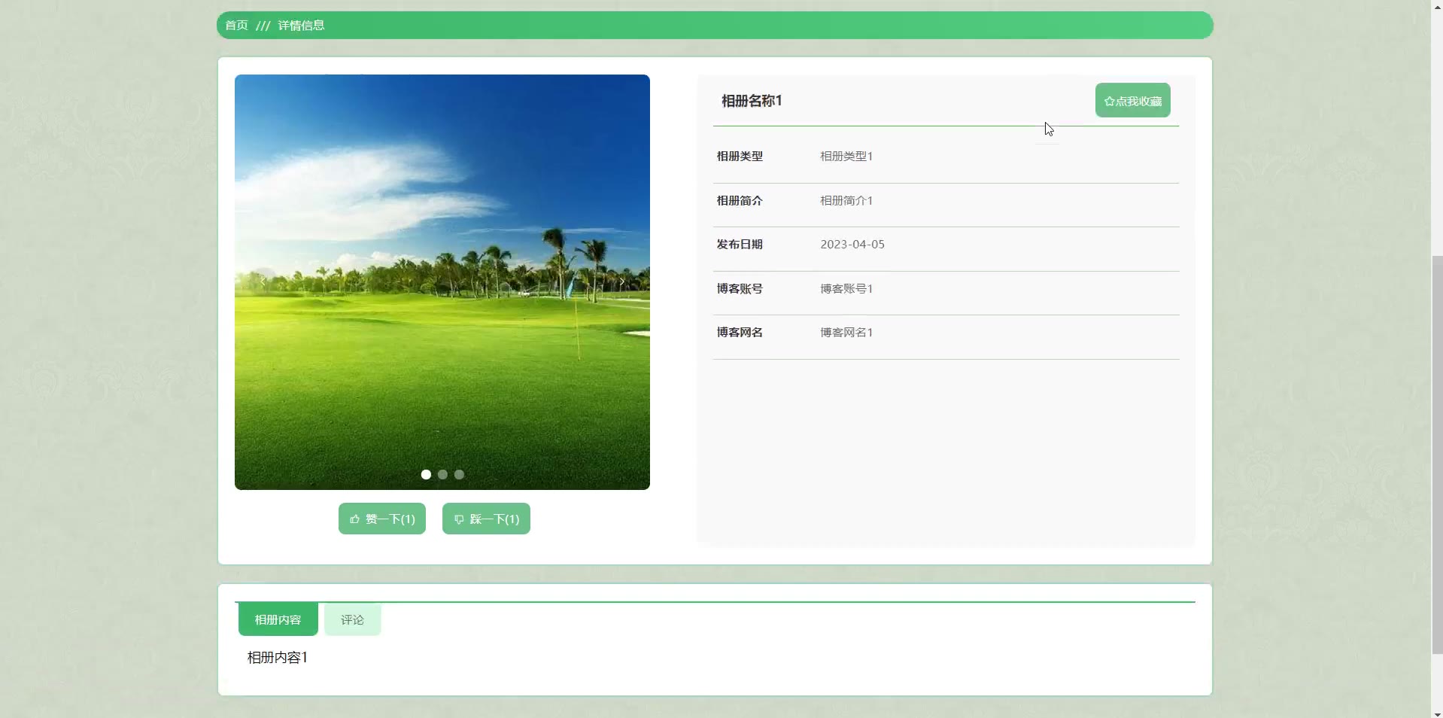Click the album title 相册名称1
This screenshot has height=718, width=1443.
752,100
